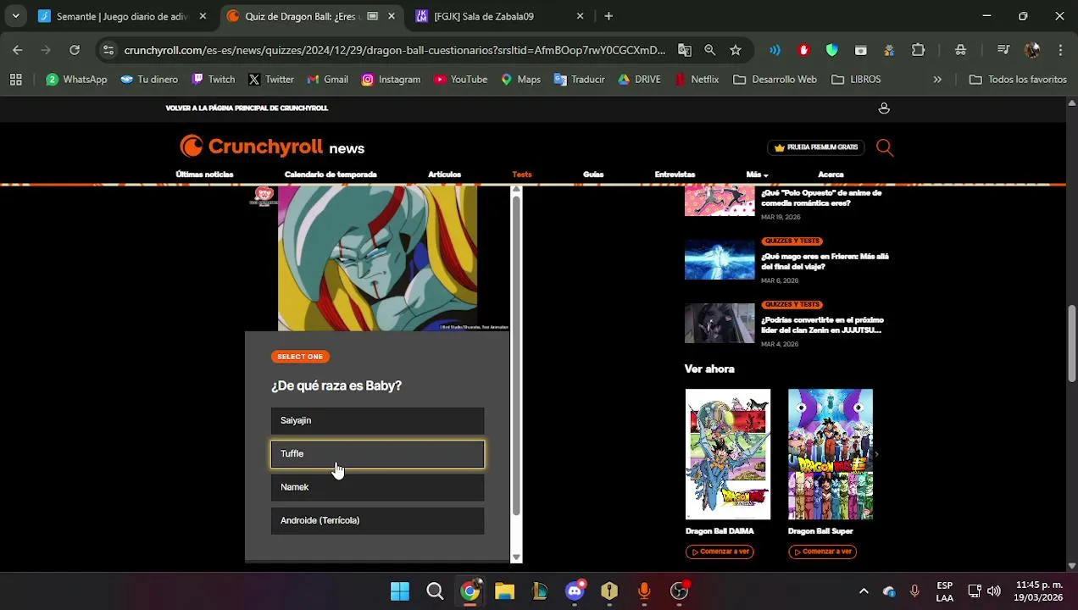
Task: Open OBS Studio from the taskbar
Action: tap(679, 591)
